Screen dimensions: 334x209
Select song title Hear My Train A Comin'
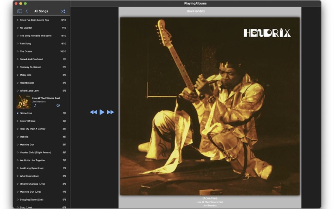pos(33,129)
